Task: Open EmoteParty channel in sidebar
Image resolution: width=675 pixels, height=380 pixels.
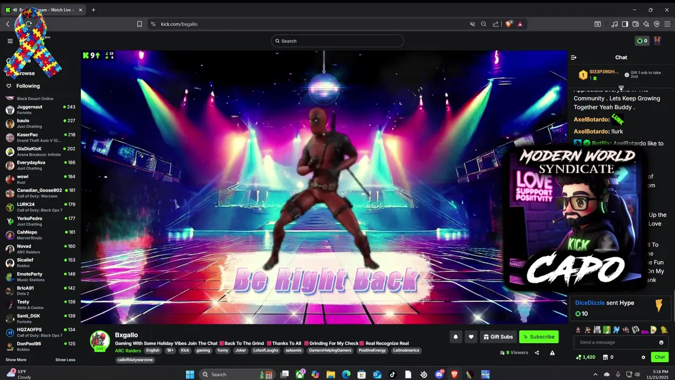Action: (x=40, y=277)
